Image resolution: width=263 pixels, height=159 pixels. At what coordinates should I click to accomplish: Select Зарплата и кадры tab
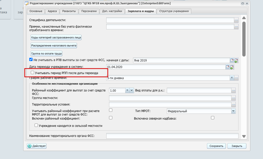141,11
